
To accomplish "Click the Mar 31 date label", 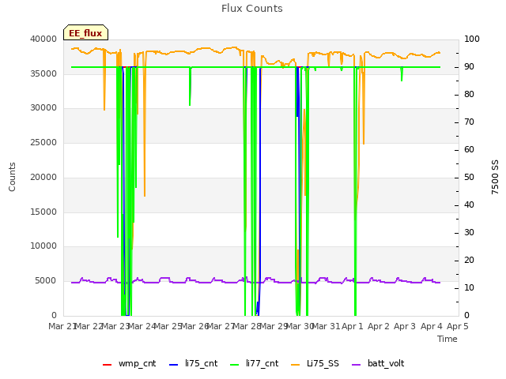I will pos(326,326).
